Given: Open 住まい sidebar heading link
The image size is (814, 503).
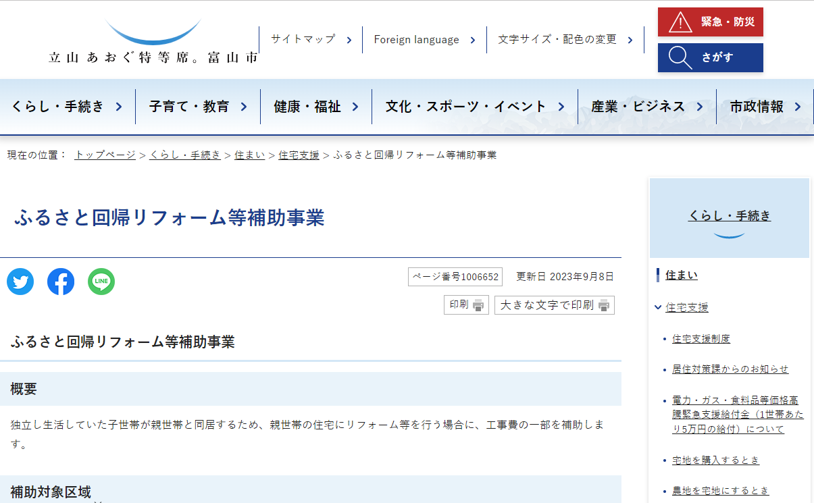Looking at the screenshot, I should 682,275.
